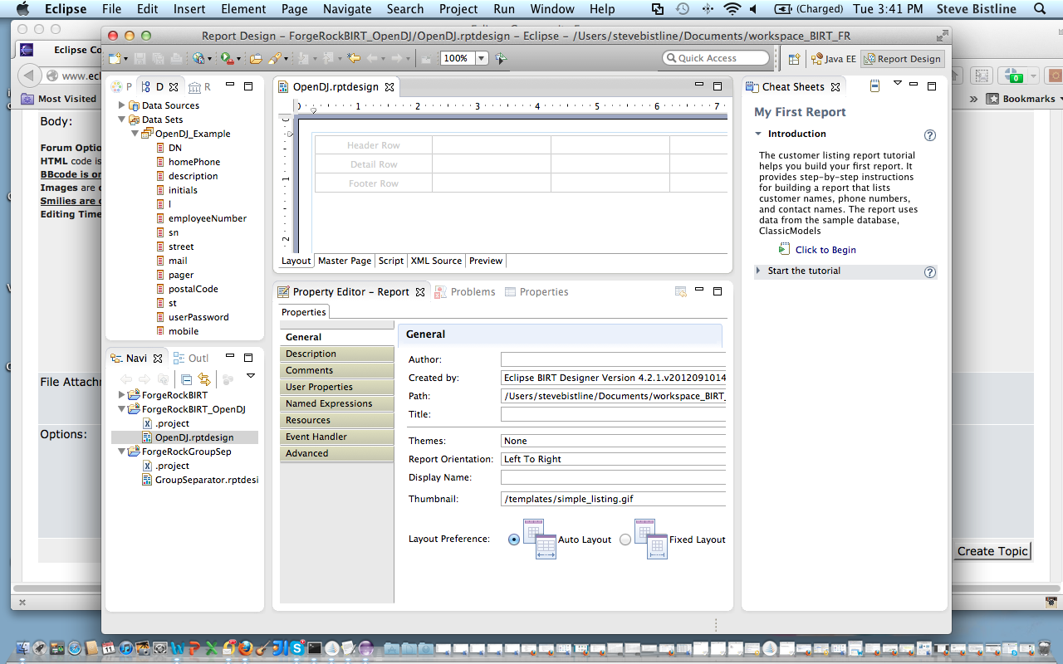Click the Thumbnail path field
This screenshot has width=1063, height=664.
613,499
